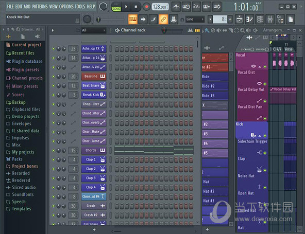Expand Recent files folder
Viewport: 305px width, 234px height.
pos(20,53)
